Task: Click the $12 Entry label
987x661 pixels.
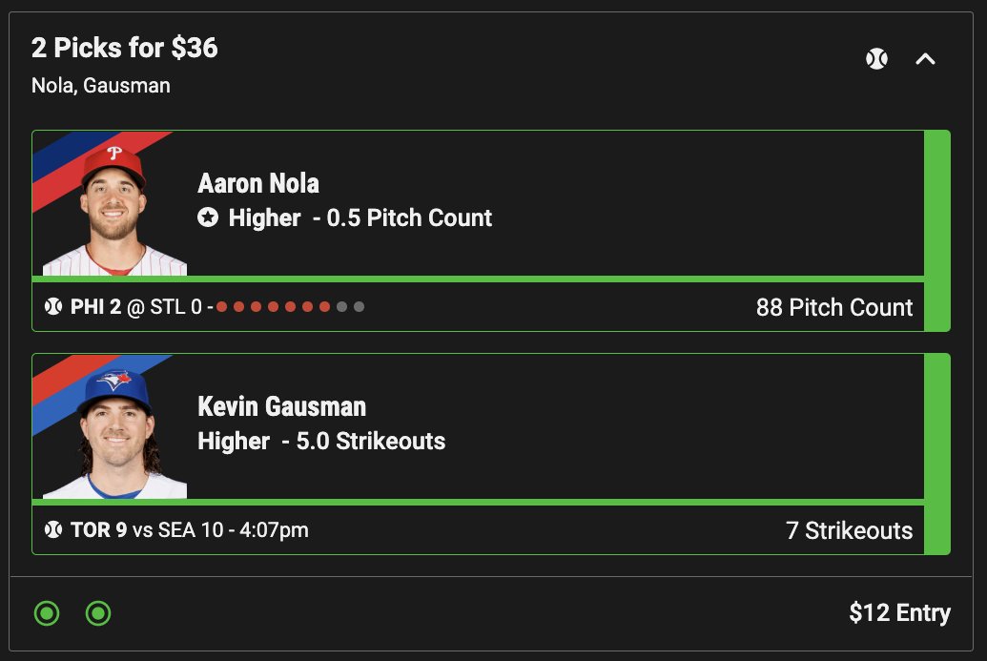Action: pos(899,612)
